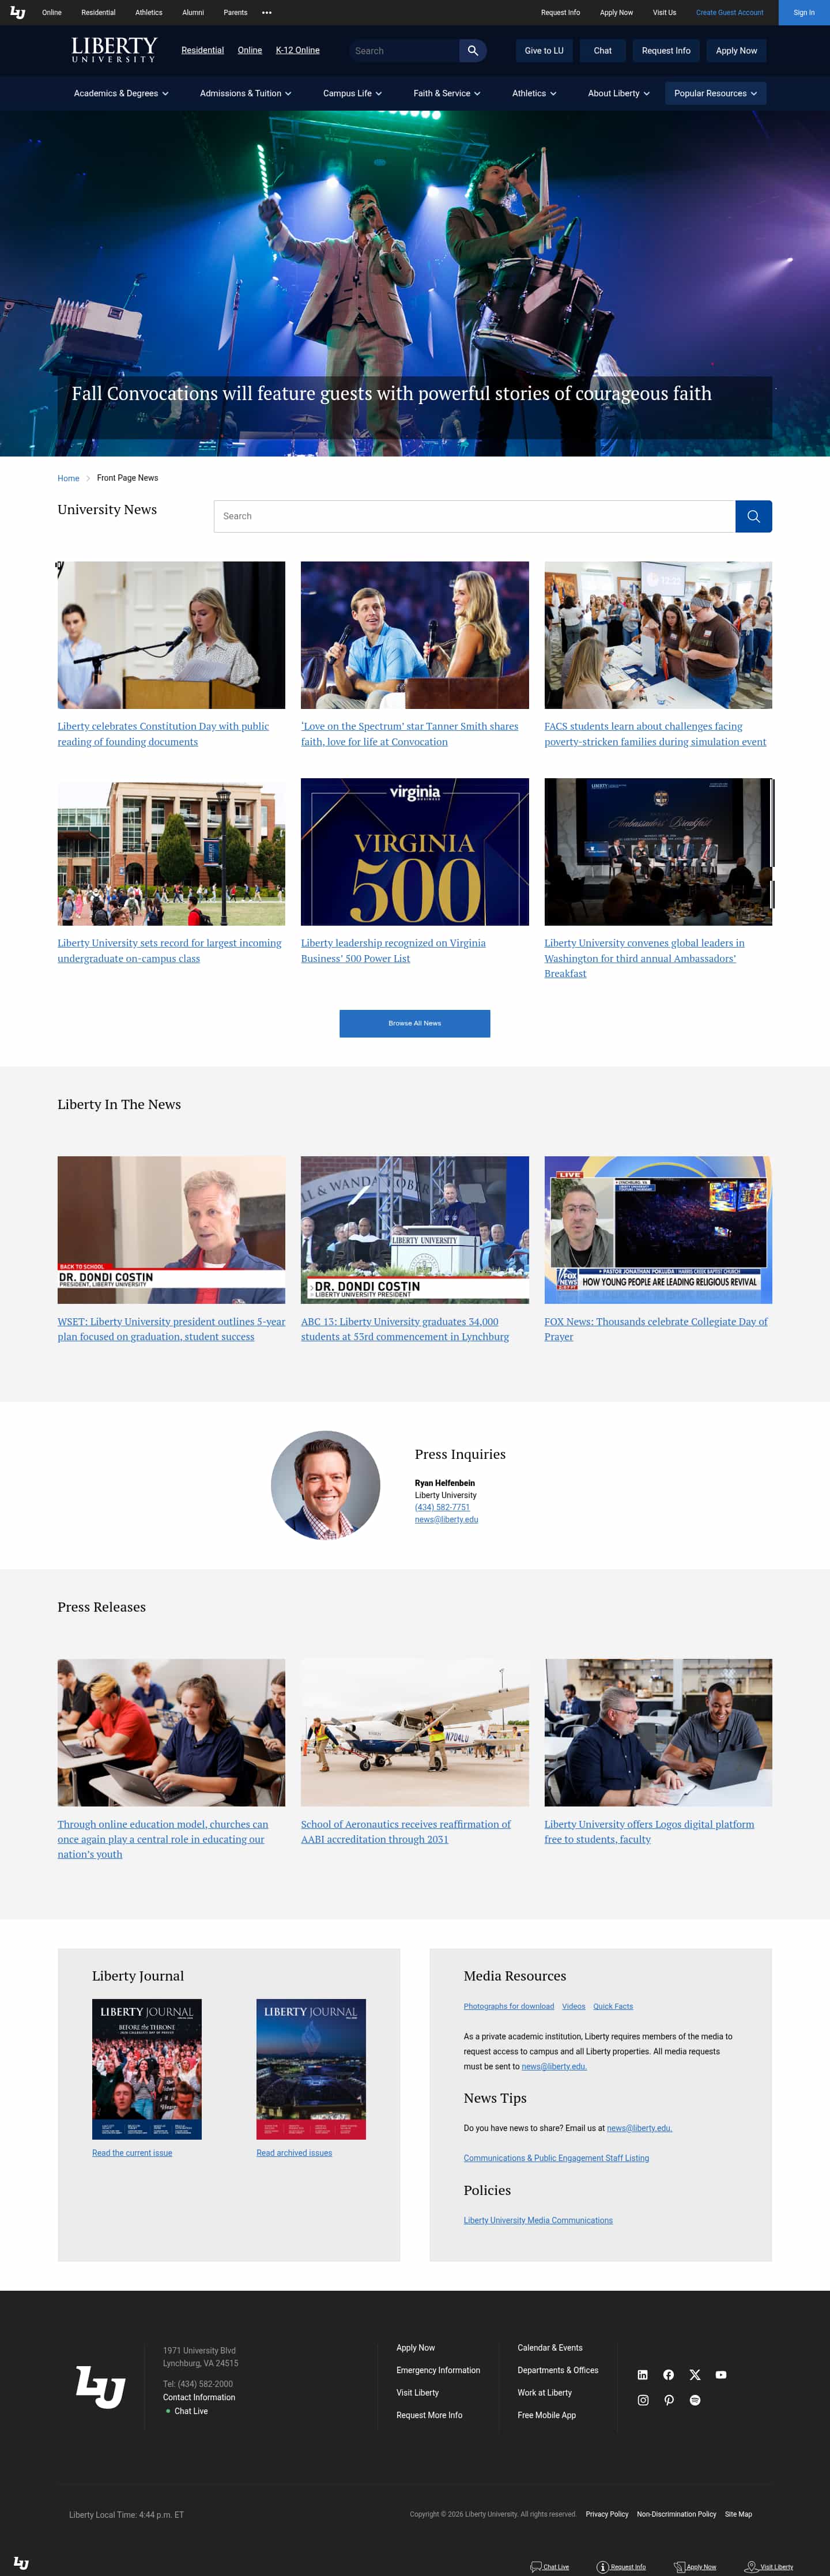The width and height of the screenshot is (830, 2576).
Task: Click Site Map in footer
Action: coord(738,2514)
